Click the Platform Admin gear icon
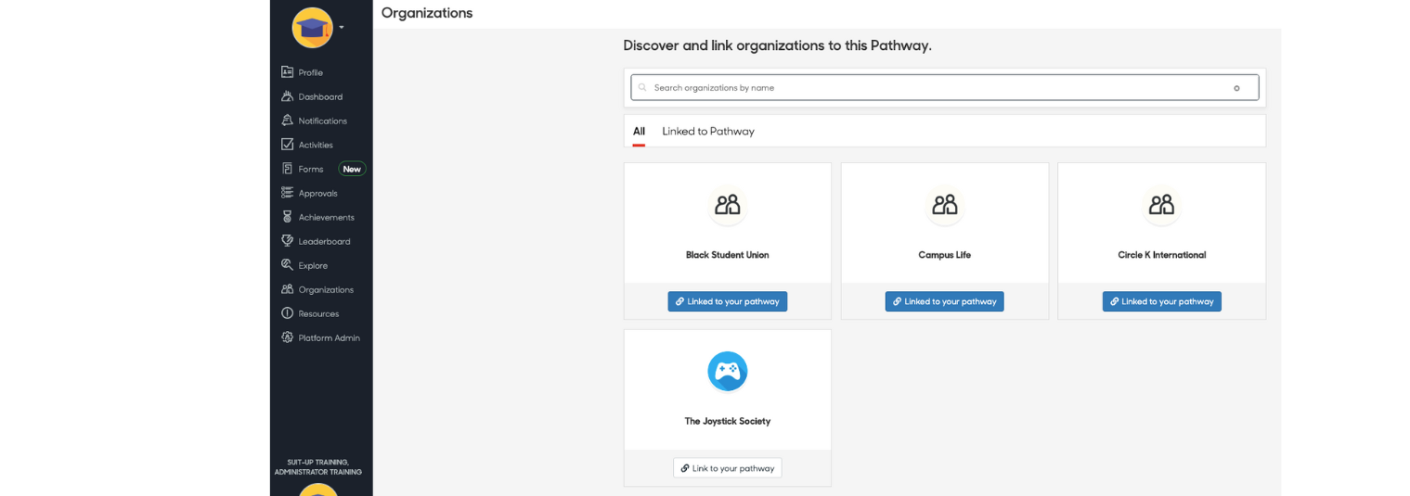The image size is (1410, 496). click(x=288, y=337)
